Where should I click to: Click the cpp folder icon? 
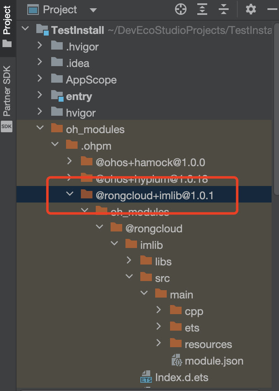pos(176,310)
